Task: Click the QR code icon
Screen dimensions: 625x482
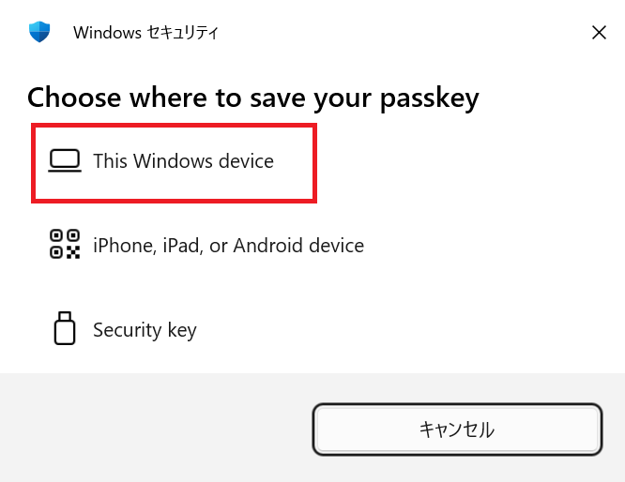Action: tap(65, 245)
